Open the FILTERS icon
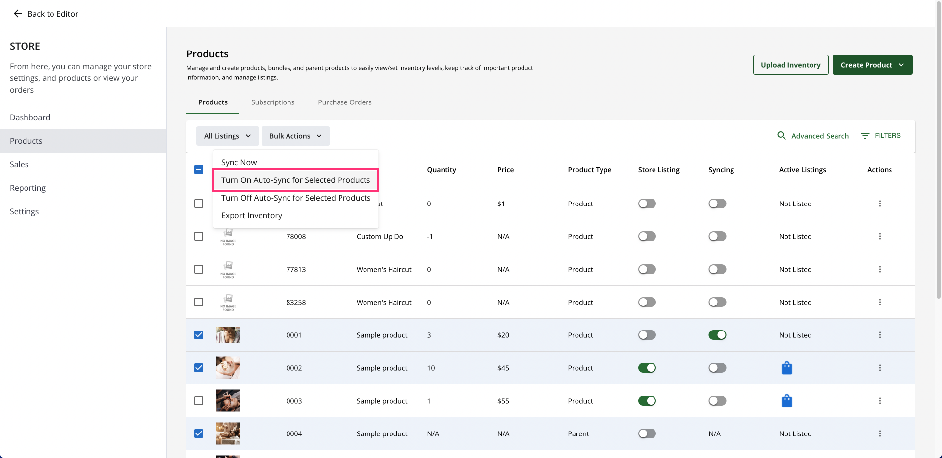The image size is (942, 458). pos(865,136)
